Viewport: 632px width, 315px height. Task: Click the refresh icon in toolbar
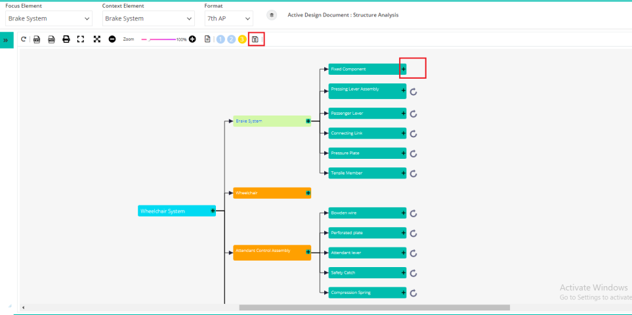(24, 39)
